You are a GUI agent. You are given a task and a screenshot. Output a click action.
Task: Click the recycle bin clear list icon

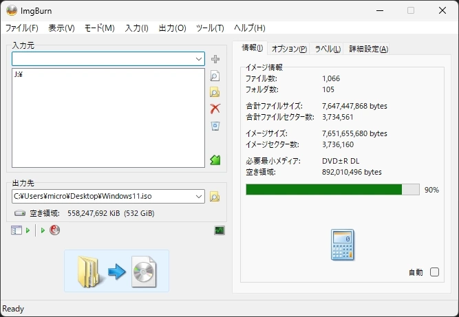[215, 126]
